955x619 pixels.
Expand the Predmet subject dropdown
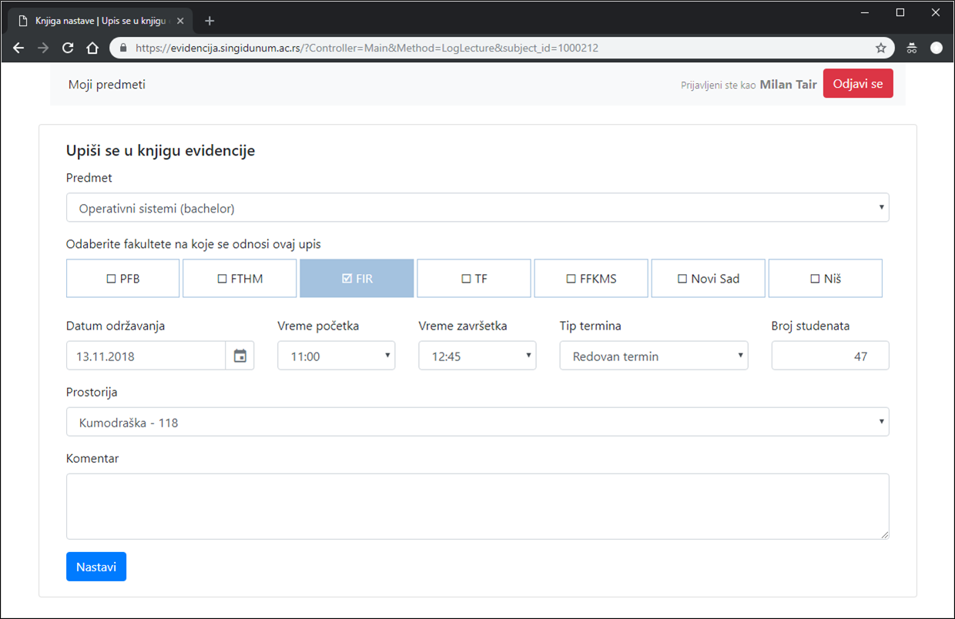click(x=477, y=208)
